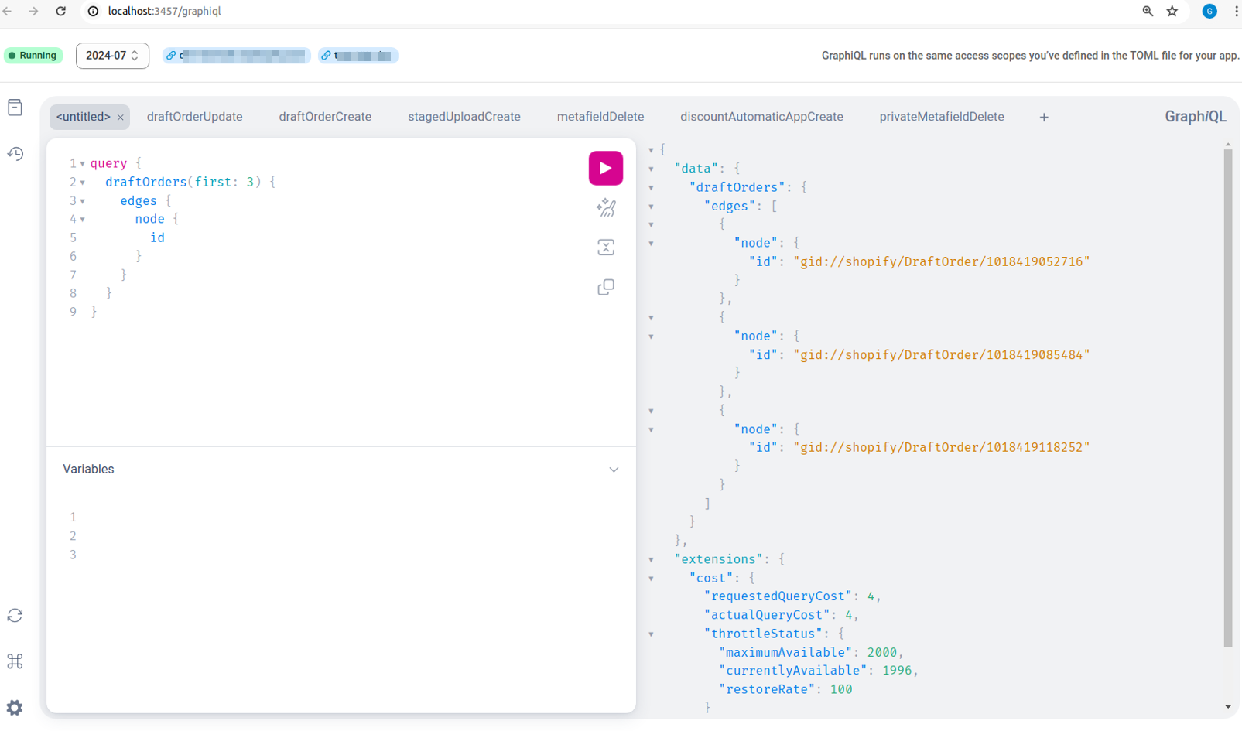
Task: Close the untitled tab
Action: tap(121, 118)
